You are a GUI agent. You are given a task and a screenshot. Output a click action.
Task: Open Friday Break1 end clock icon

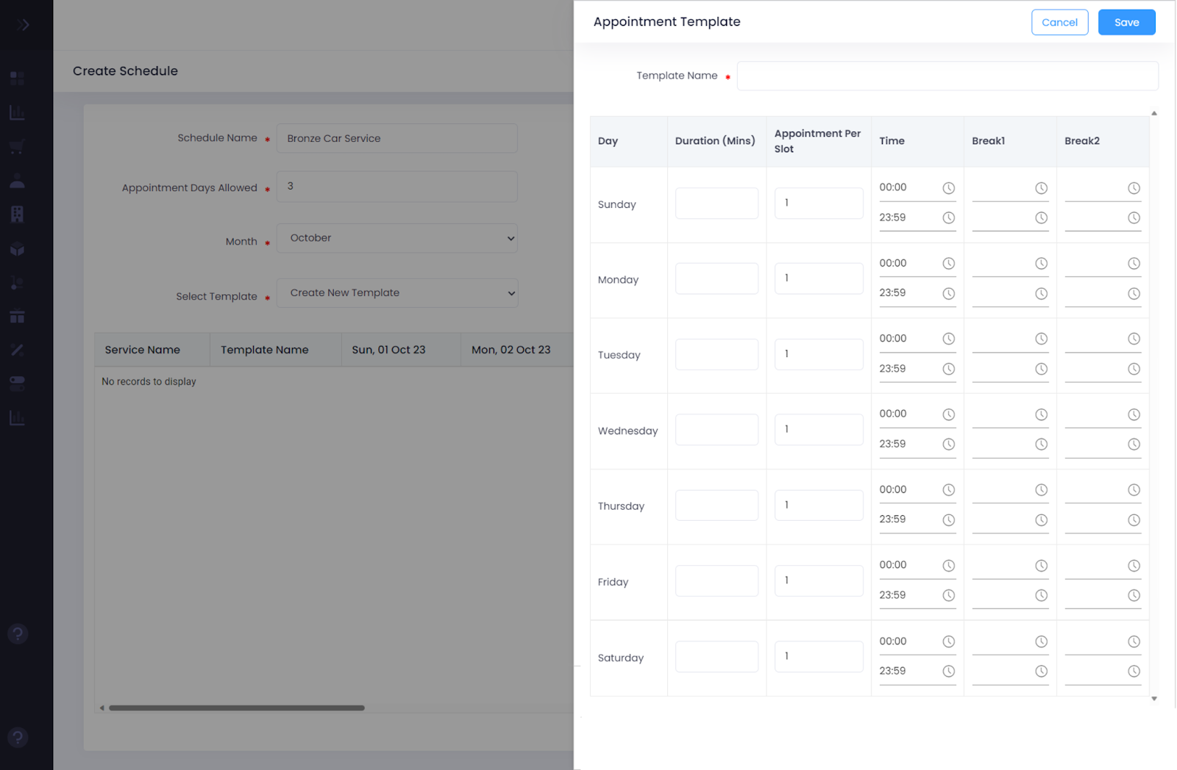[x=1041, y=596]
